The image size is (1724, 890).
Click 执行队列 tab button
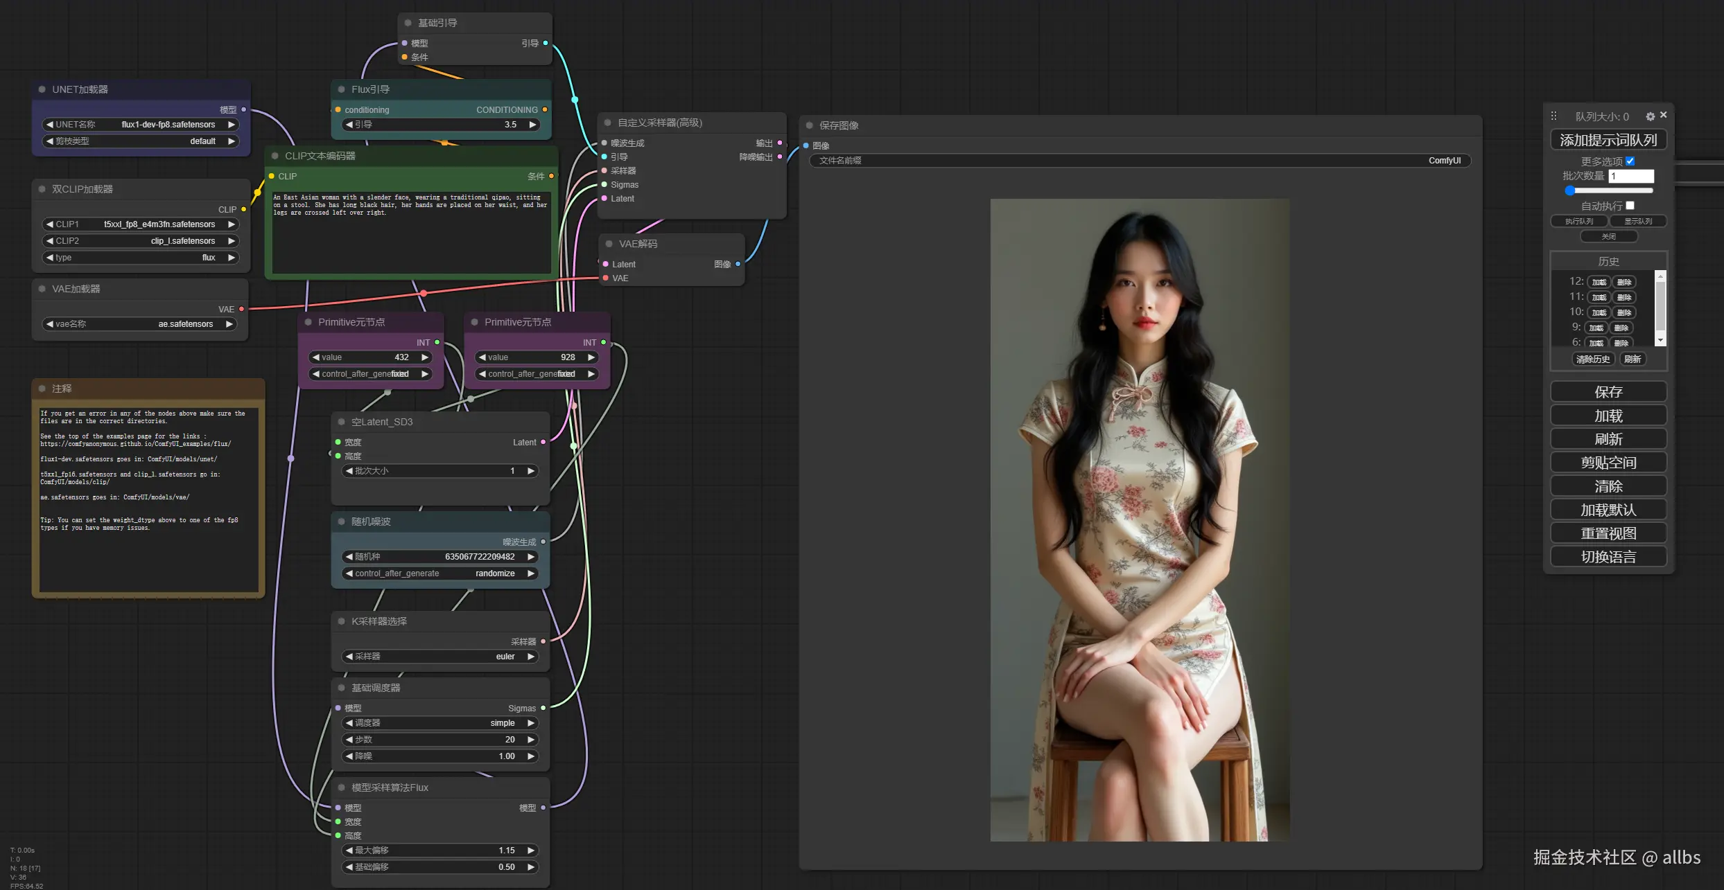pos(1579,222)
